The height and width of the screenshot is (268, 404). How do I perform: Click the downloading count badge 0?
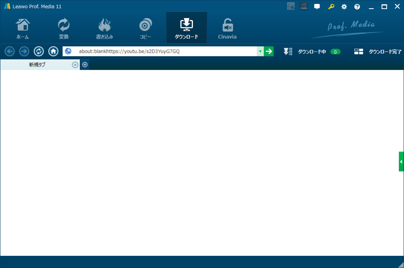pyautogui.click(x=335, y=52)
